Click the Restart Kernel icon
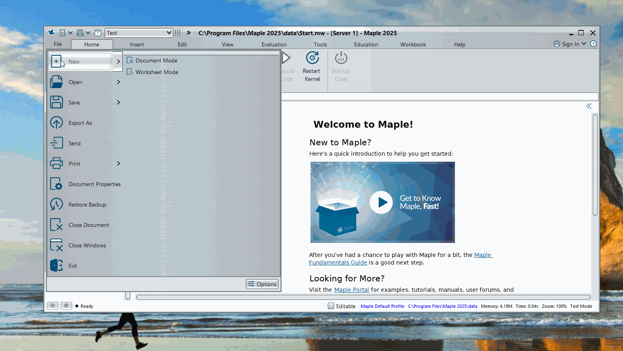 point(313,58)
